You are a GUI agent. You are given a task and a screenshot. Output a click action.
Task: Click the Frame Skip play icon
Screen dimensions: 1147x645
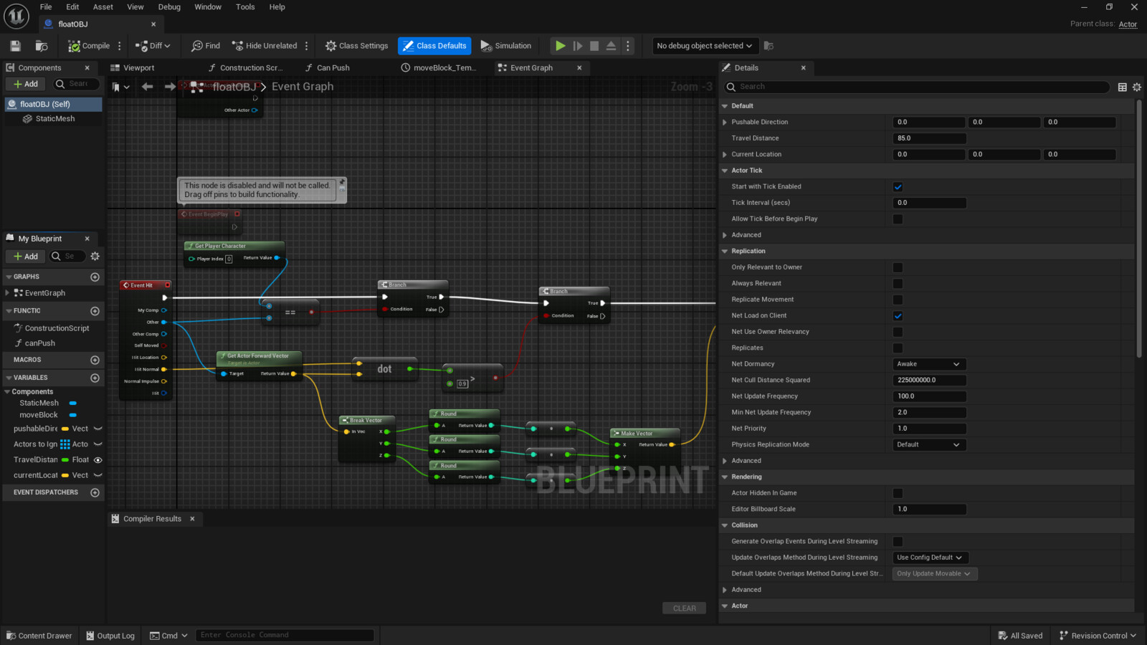(x=578, y=46)
